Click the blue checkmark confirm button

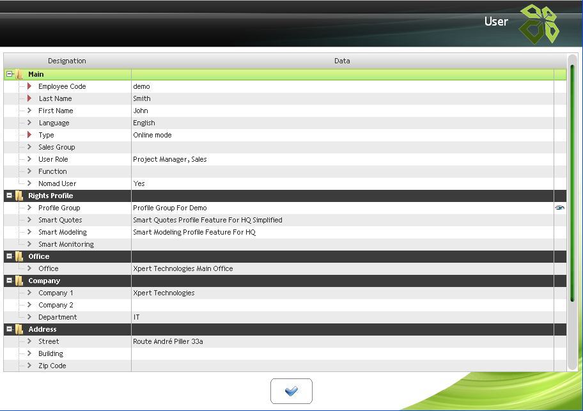pos(291,391)
